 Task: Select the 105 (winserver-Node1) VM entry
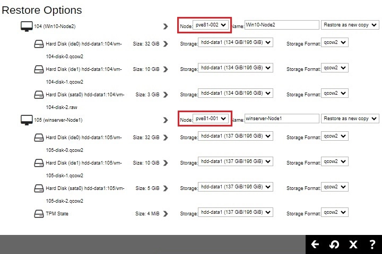pos(58,120)
